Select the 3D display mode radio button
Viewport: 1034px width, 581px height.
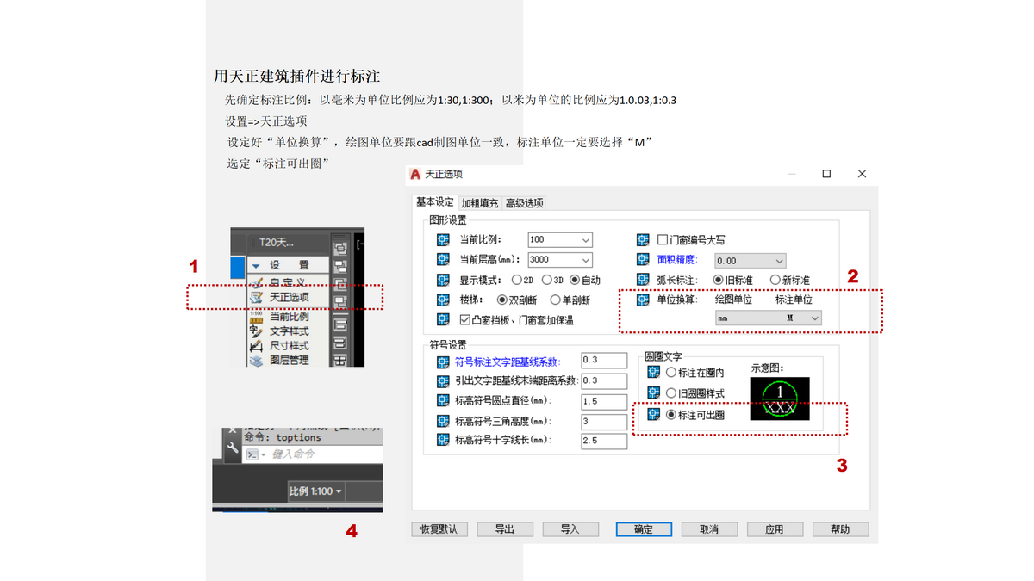coord(546,280)
